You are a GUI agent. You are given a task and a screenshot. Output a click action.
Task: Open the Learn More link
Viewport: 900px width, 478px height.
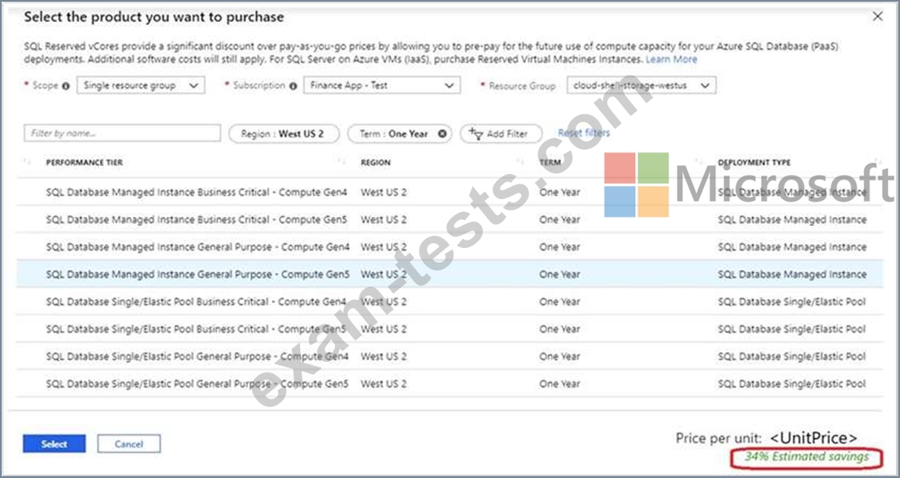[672, 59]
